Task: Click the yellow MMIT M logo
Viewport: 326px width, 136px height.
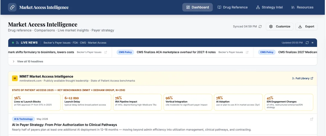Action: tap(15, 78)
